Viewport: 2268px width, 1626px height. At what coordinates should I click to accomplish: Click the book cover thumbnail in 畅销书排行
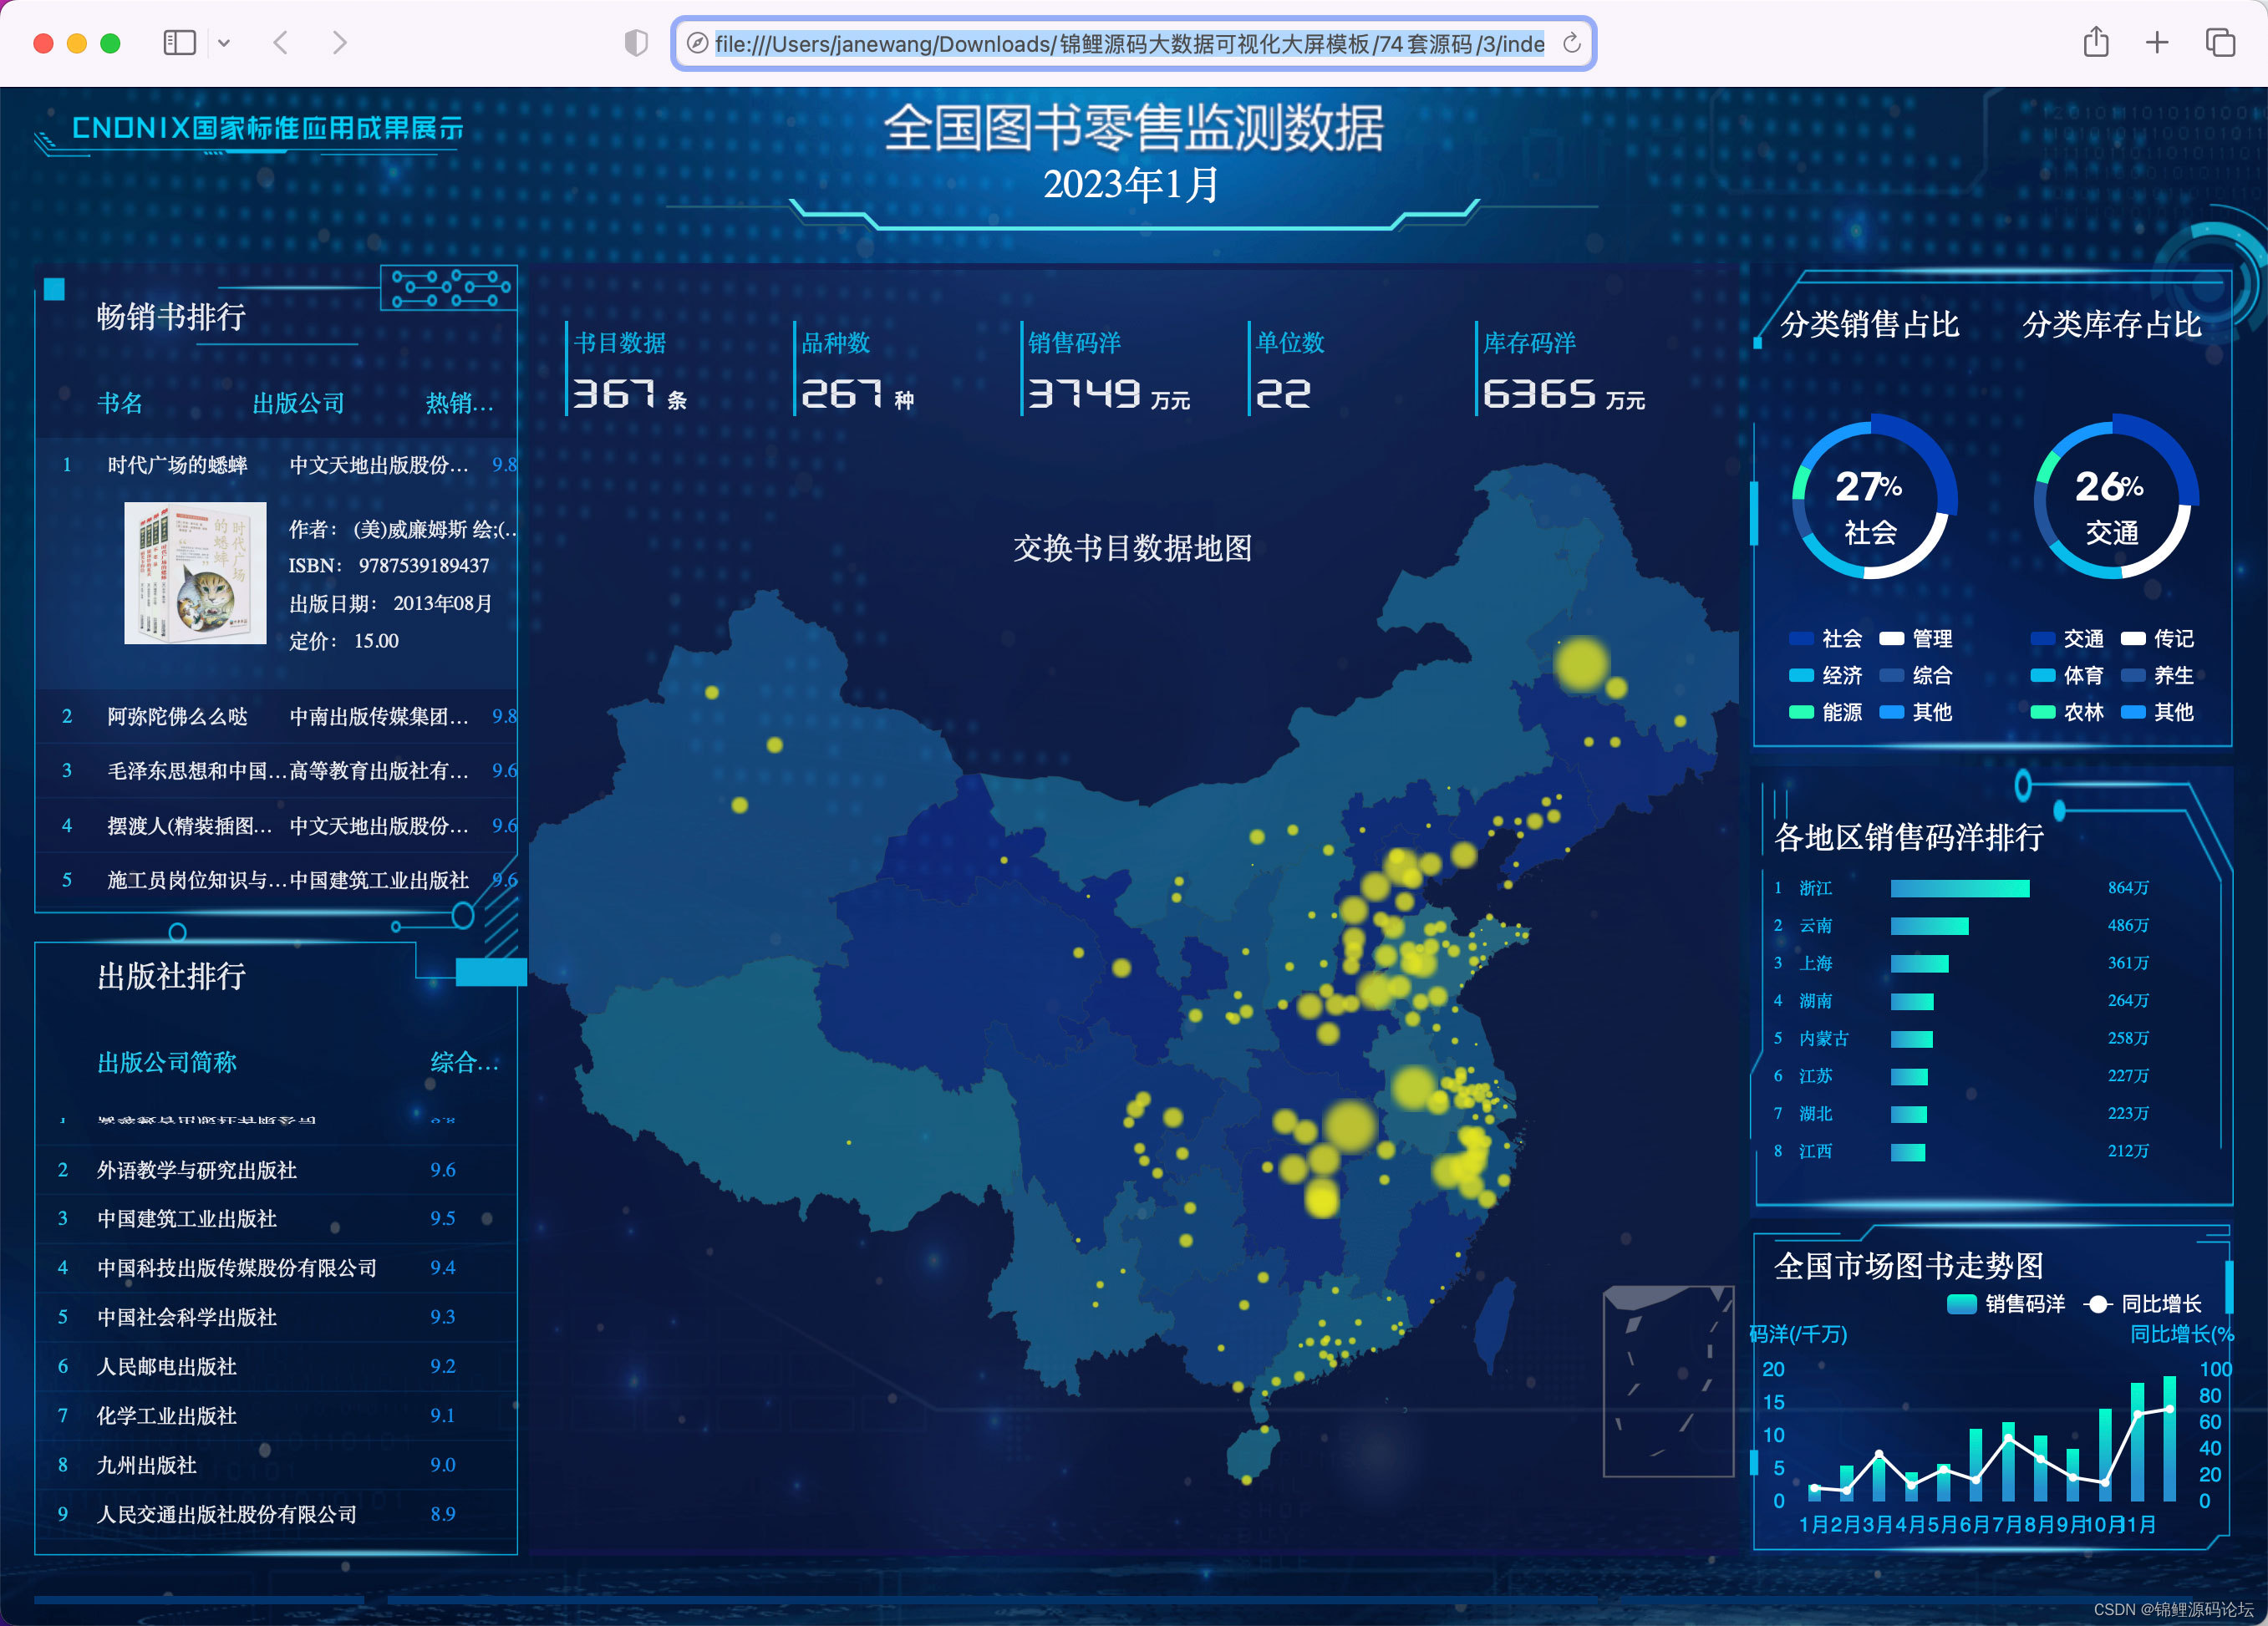[x=195, y=573]
